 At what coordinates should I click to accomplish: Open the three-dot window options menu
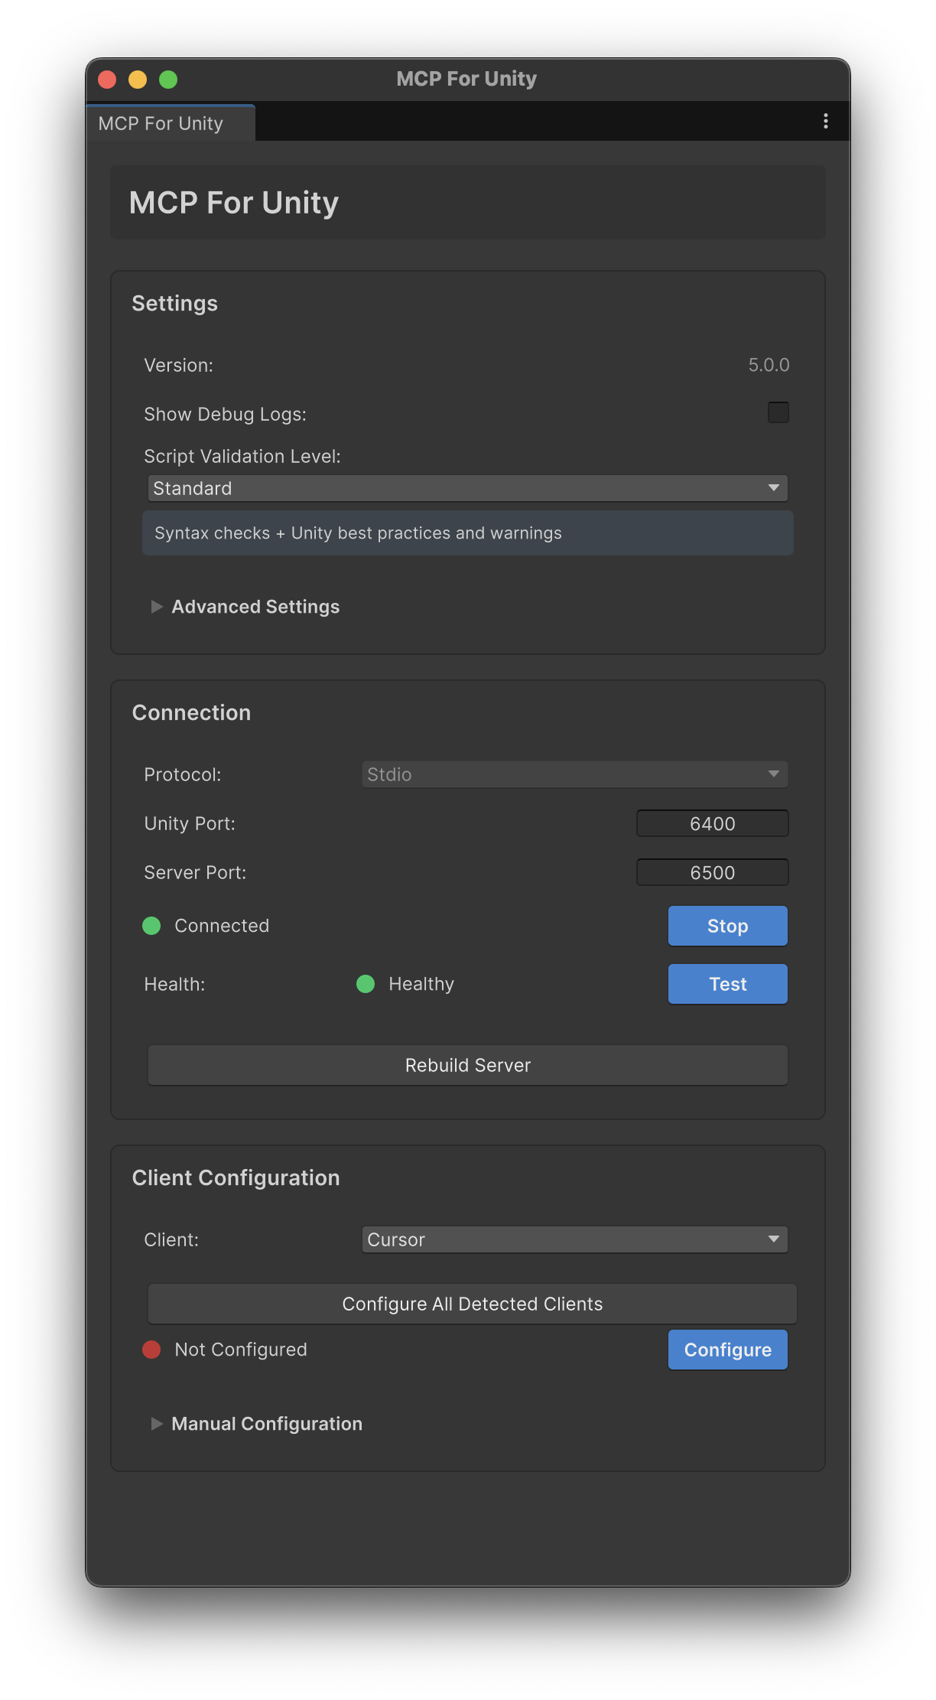[x=825, y=121]
